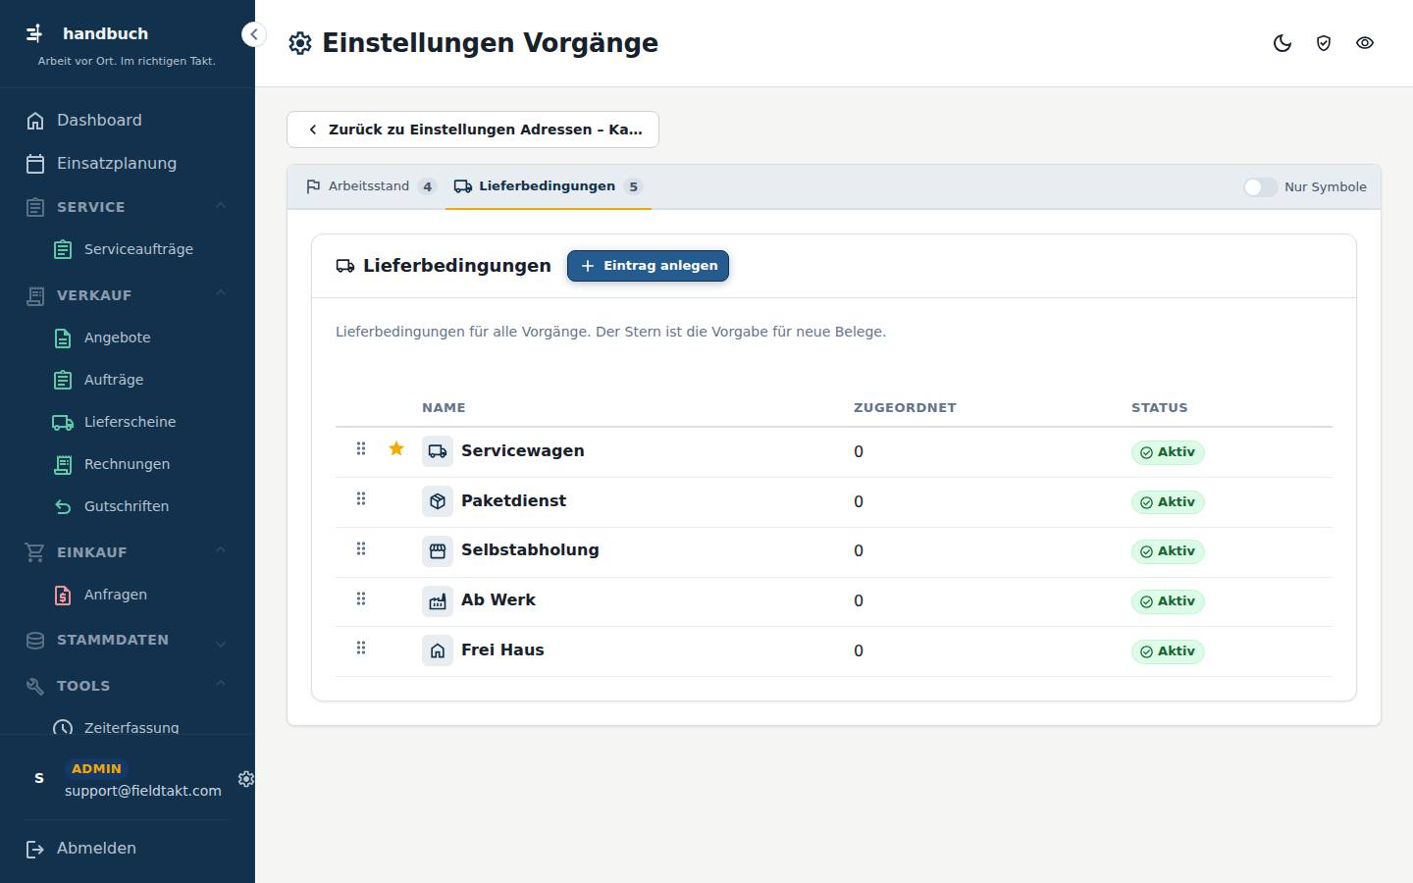Collapse the TOOLS section in sidebar
This screenshot has width=1413, height=883.
pyautogui.click(x=221, y=684)
